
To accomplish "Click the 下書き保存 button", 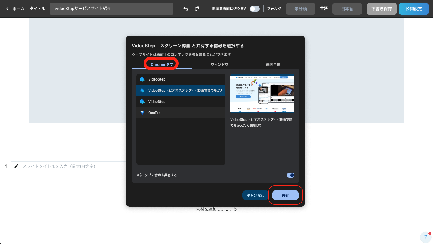I will coord(382,9).
